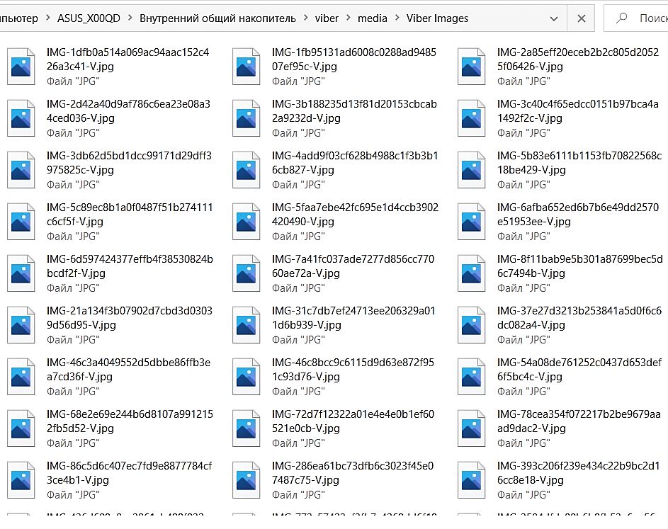Select file icon of IMG-3b188235d13f81d20153cbcab2a9232d-V.jpg
The width and height of the screenshot is (668, 529).
[x=246, y=118]
